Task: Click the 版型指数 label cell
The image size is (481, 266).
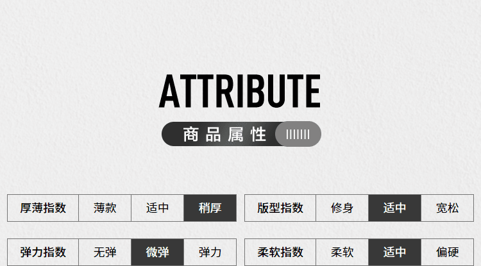Action: click(x=280, y=208)
